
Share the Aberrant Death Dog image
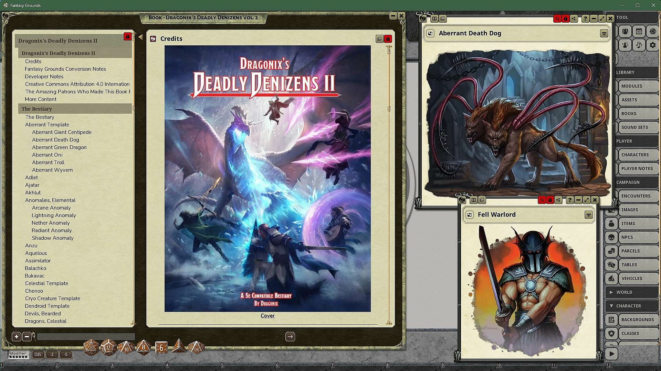(574, 19)
